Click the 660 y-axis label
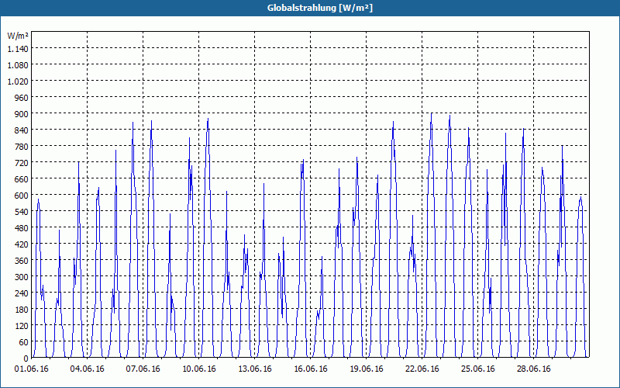Screen dimensions: 620x388 pyautogui.click(x=22, y=179)
